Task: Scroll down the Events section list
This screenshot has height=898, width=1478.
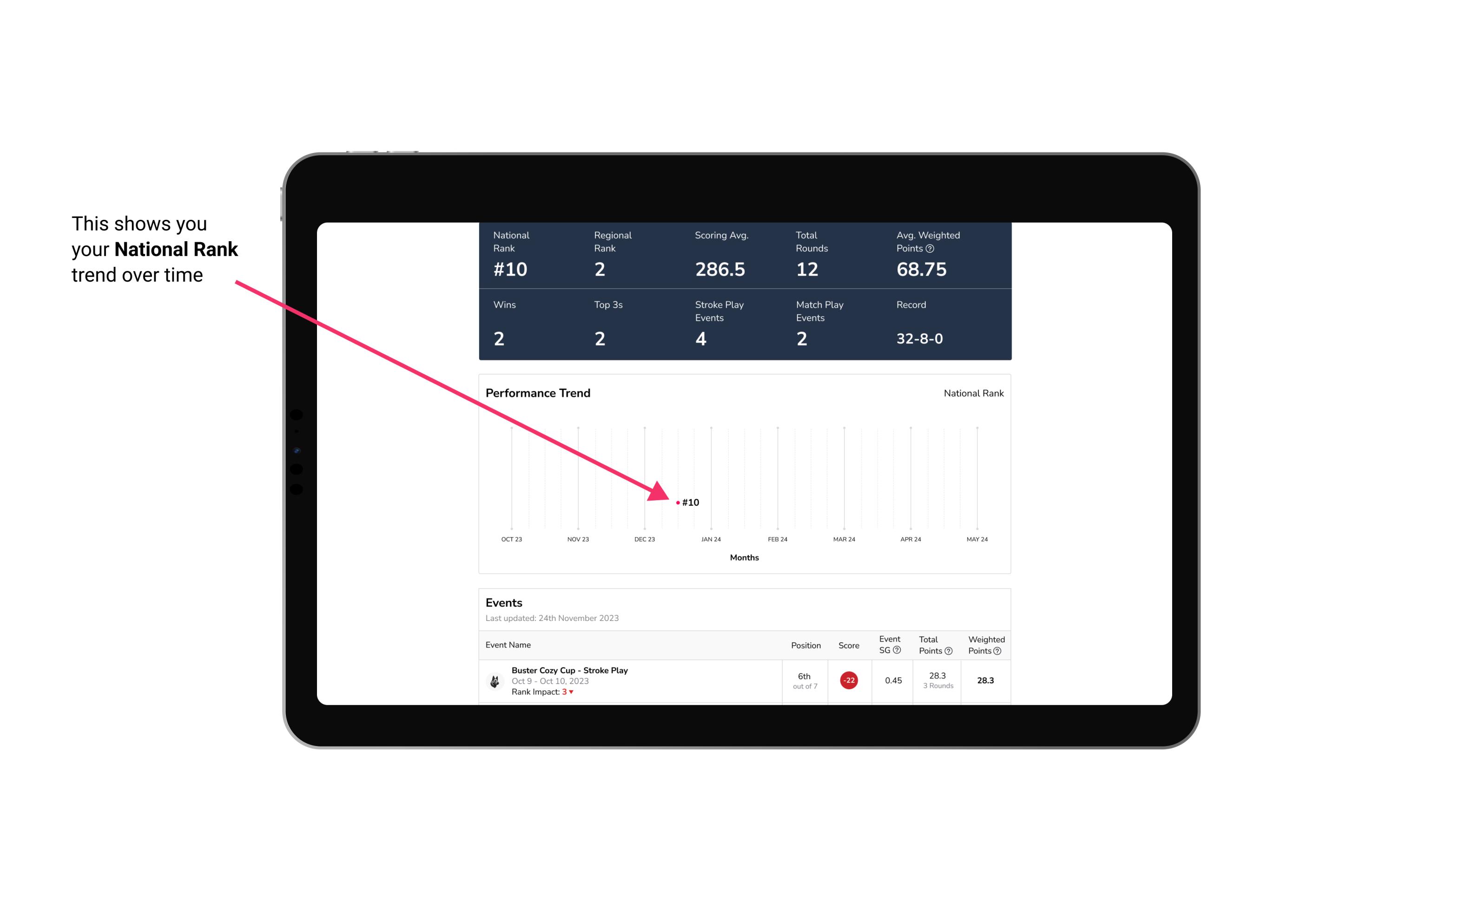Action: (x=743, y=680)
